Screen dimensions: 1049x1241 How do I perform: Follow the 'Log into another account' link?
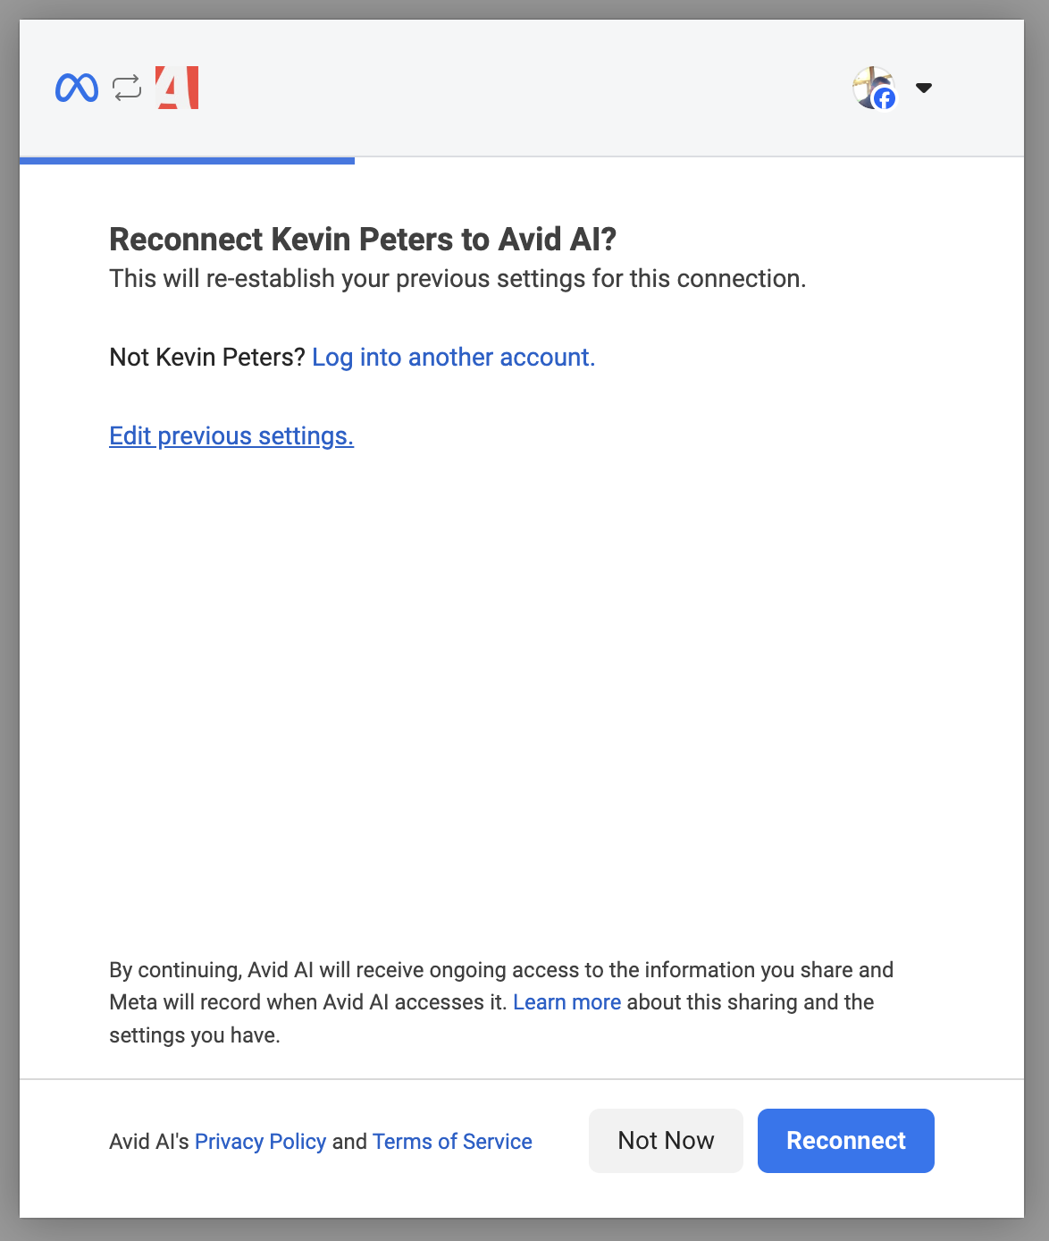453,358
